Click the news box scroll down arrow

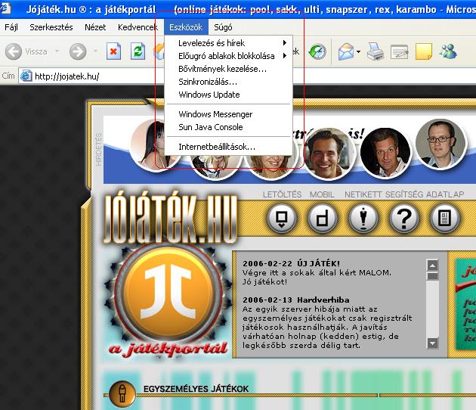[x=433, y=343]
